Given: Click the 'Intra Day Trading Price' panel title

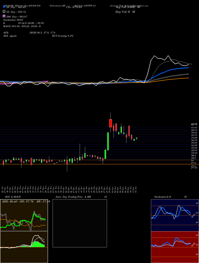Looking at the screenshot, I should [x=73, y=197].
